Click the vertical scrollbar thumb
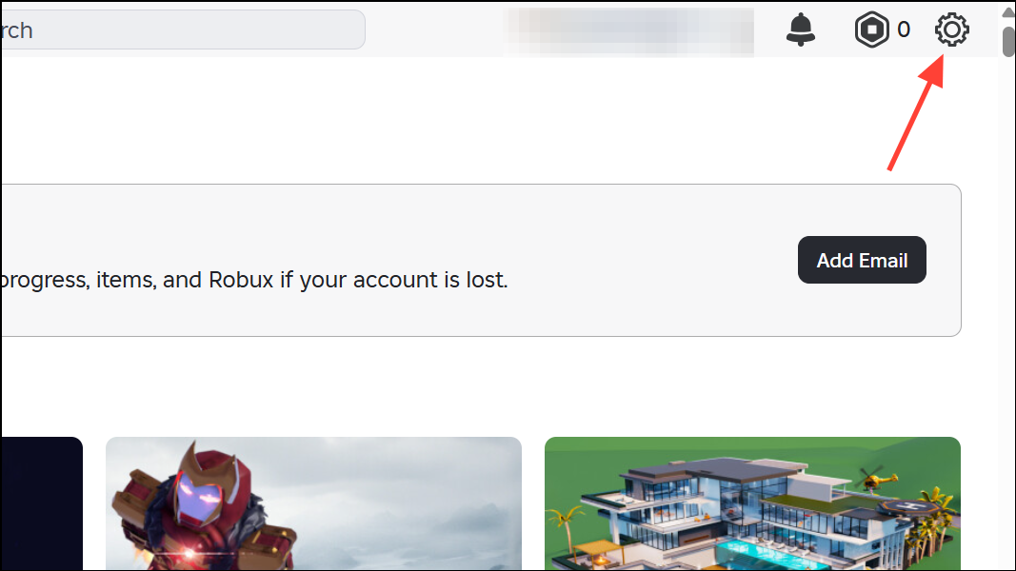1016x571 pixels. click(x=1008, y=42)
